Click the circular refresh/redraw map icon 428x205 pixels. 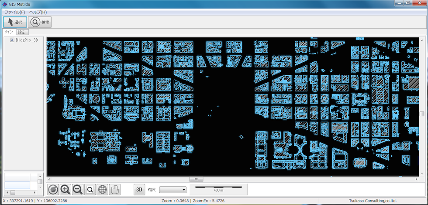pyautogui.click(x=53, y=189)
